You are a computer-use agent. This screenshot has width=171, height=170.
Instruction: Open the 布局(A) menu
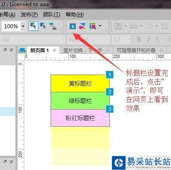[x=7, y=15]
